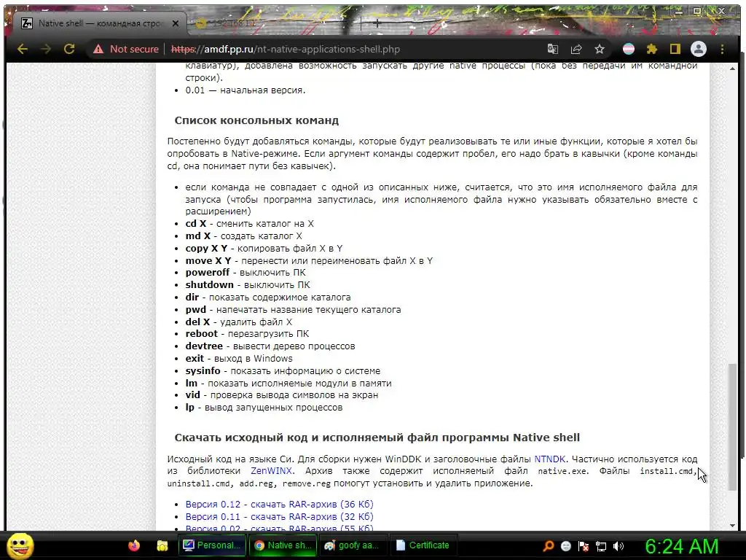Click the scrollbar up arrow
746x560 pixels.
[733, 69]
